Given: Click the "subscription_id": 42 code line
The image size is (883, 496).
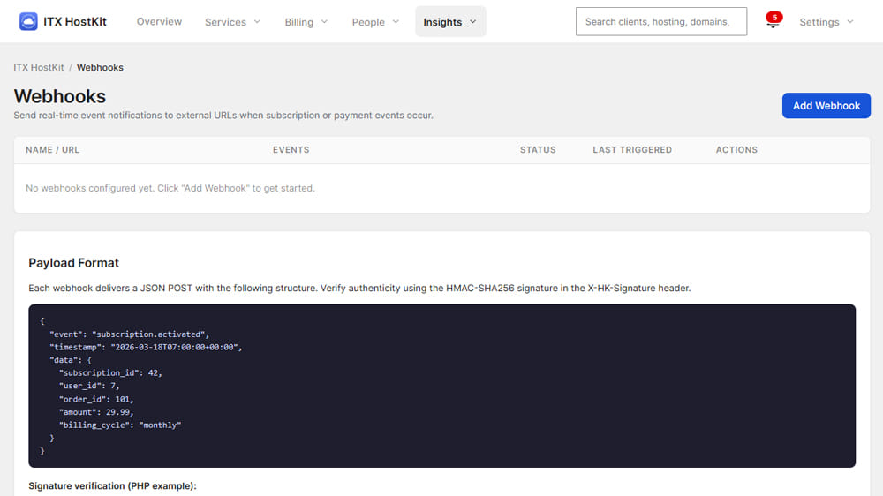Looking at the screenshot, I should (109, 373).
